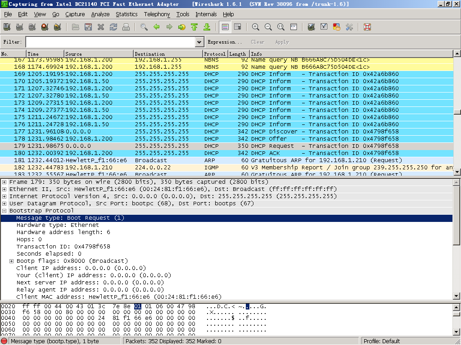Expand the Bootp flags node

pyautogui.click(x=11, y=261)
